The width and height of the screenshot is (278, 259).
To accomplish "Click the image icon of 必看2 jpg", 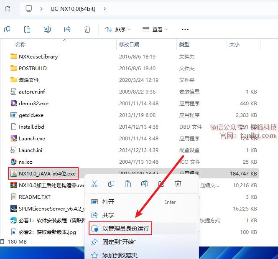I will pyautogui.click(x=14, y=232).
